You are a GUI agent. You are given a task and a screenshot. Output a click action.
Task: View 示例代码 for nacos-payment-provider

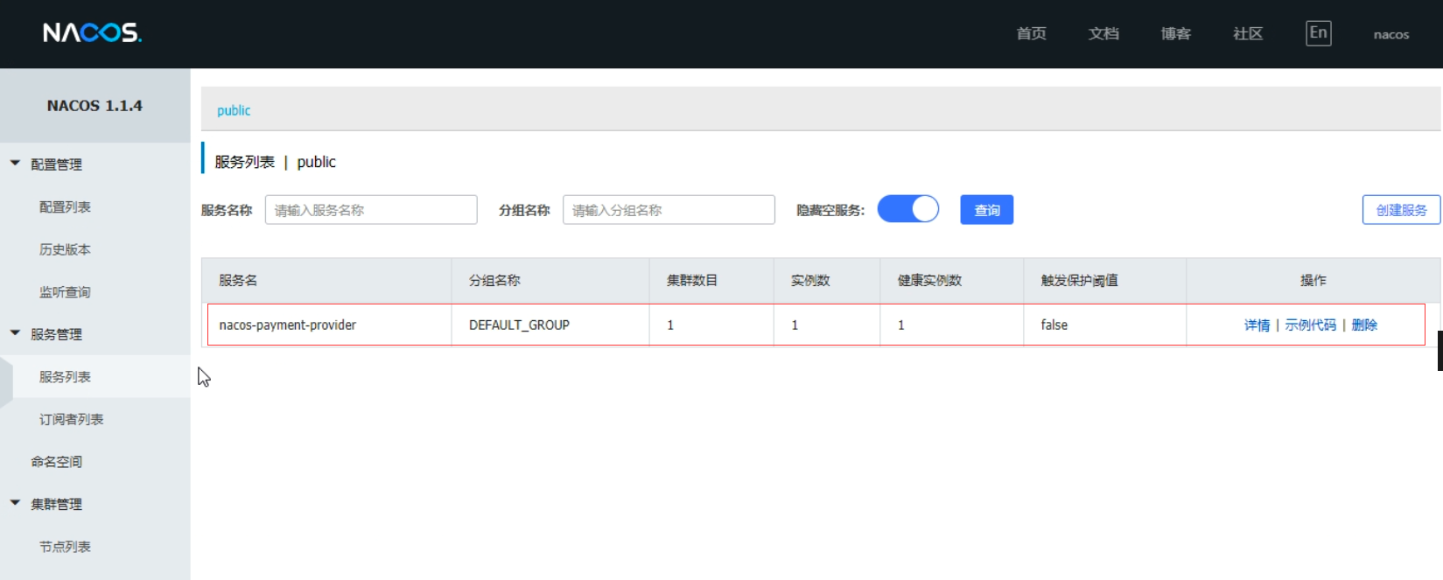pyautogui.click(x=1310, y=325)
